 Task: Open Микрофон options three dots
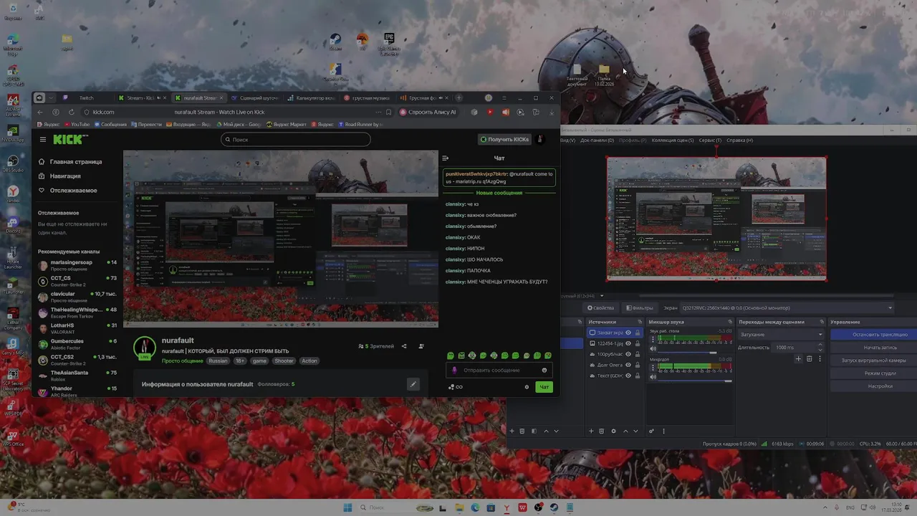click(653, 368)
